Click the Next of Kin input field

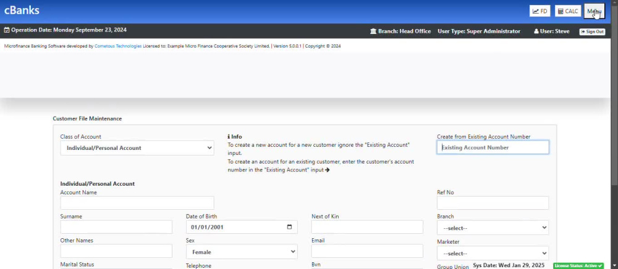(x=367, y=227)
